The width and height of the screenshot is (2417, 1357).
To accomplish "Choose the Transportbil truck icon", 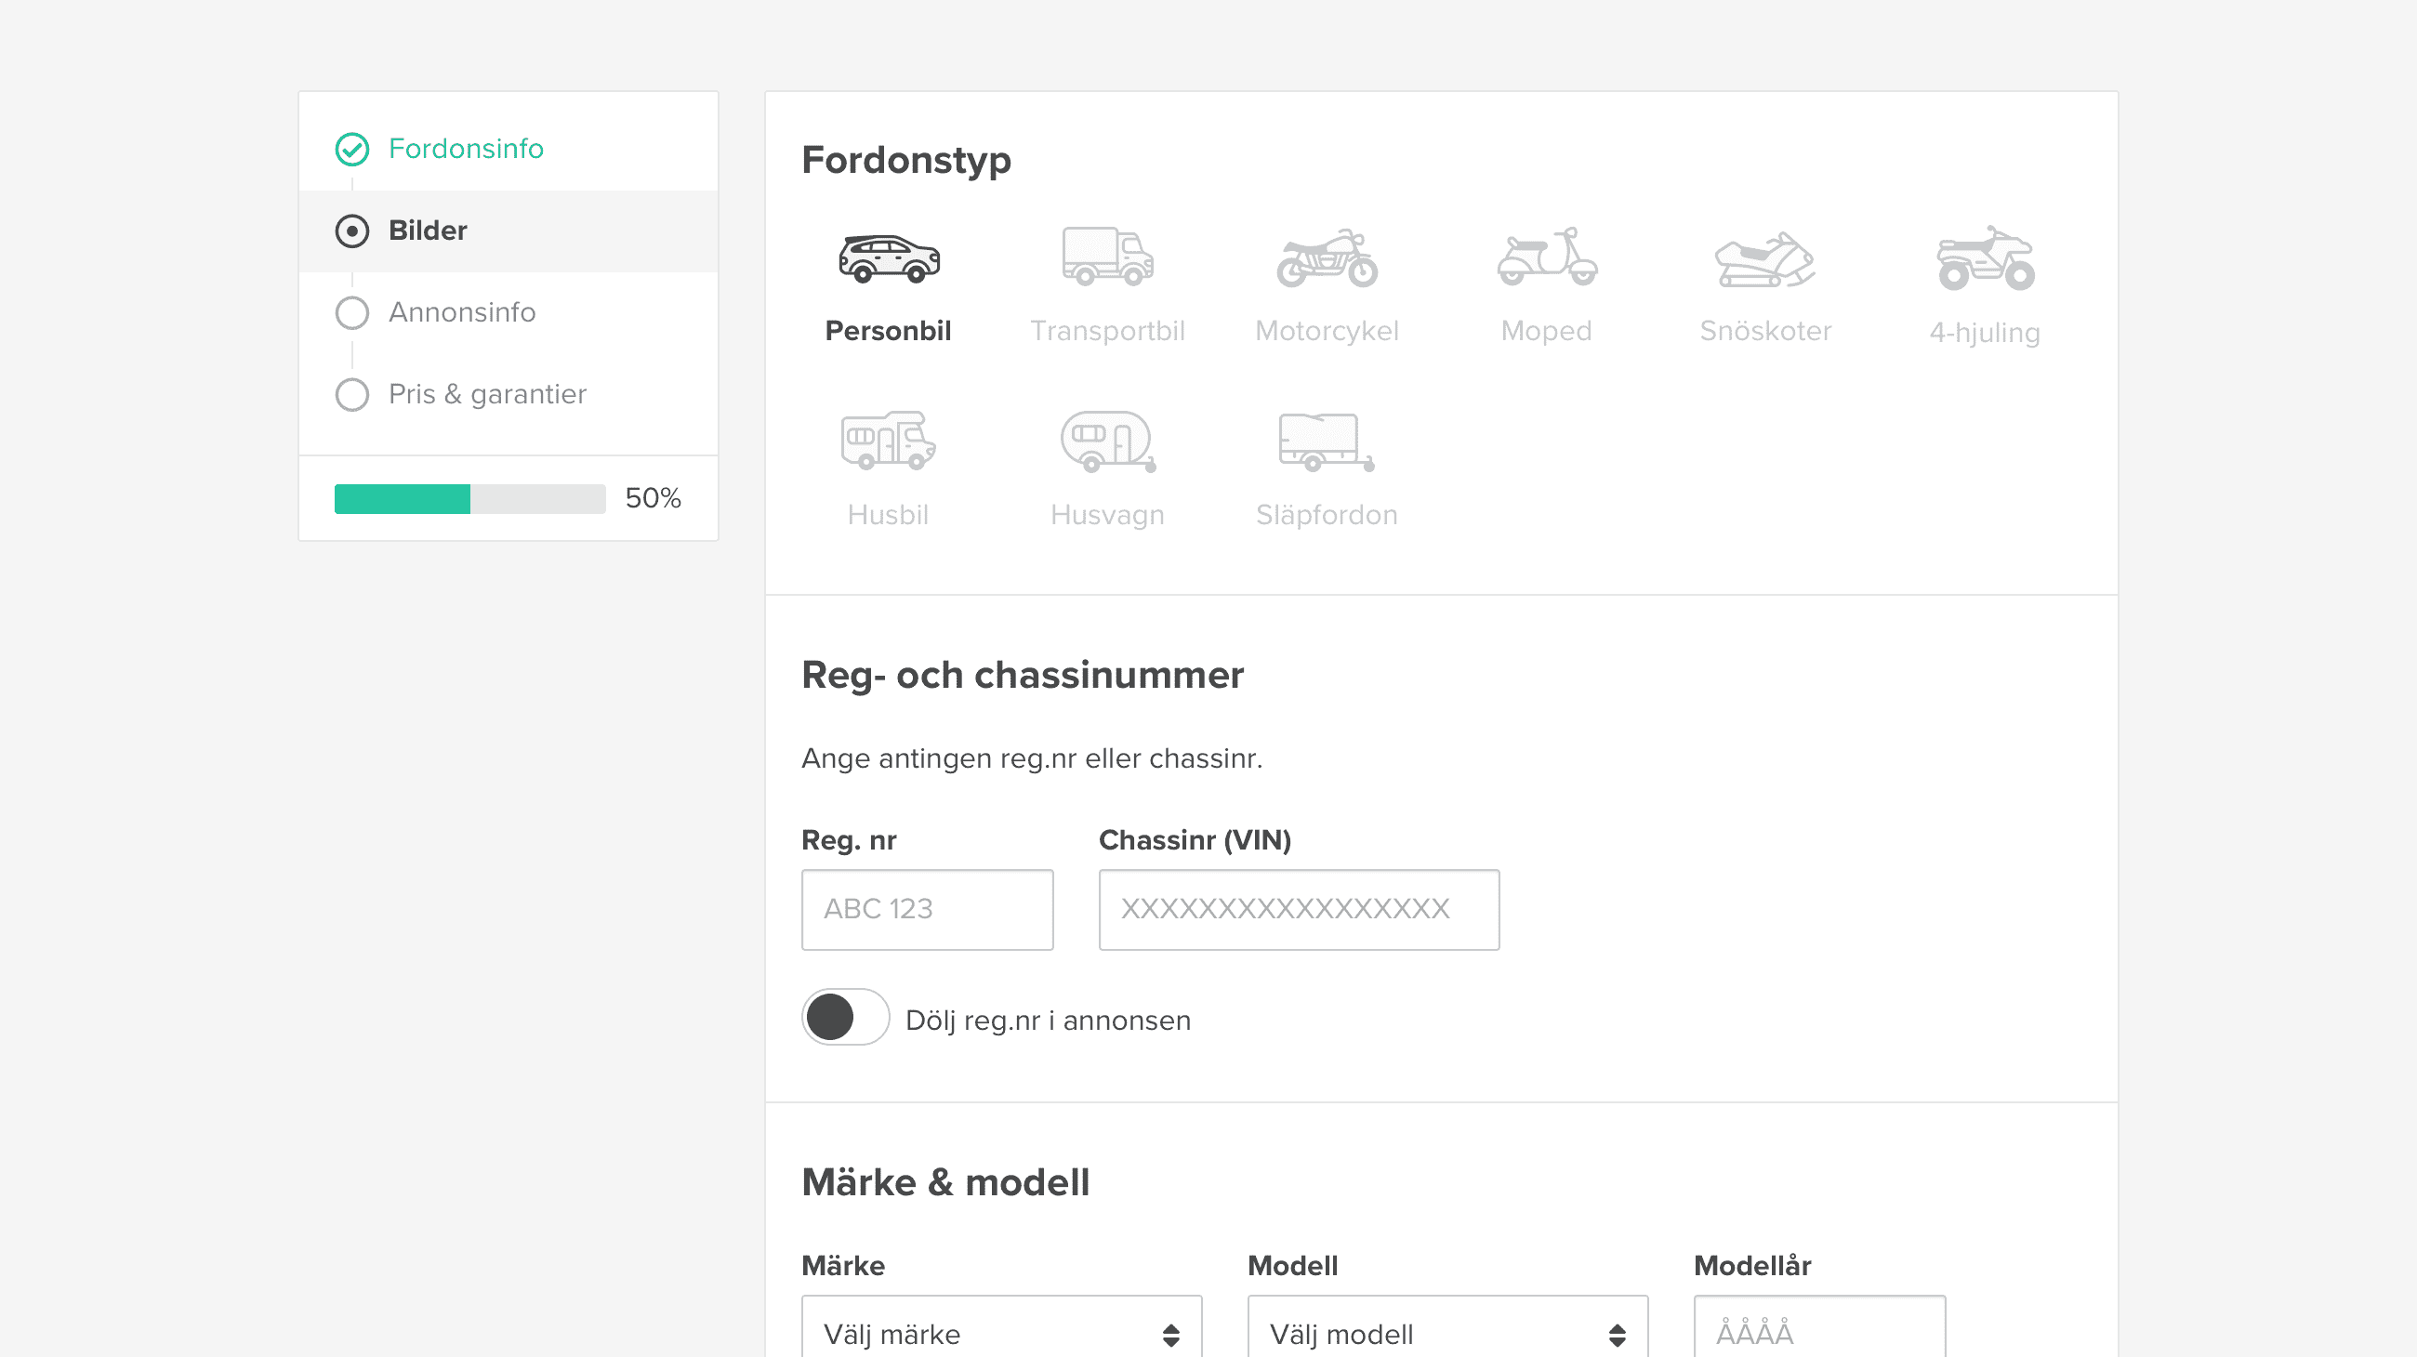I will pyautogui.click(x=1107, y=257).
